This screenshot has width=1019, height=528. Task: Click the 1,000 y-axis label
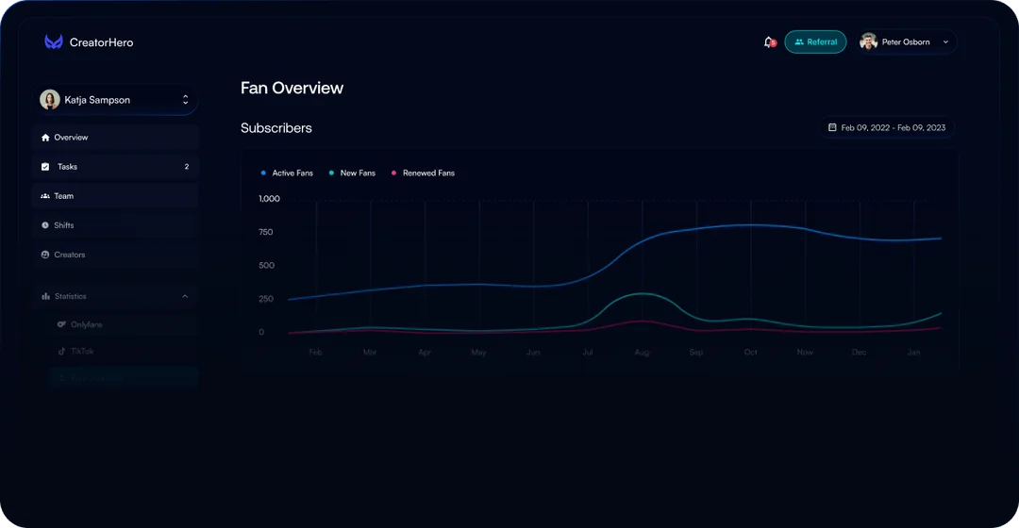tap(269, 199)
